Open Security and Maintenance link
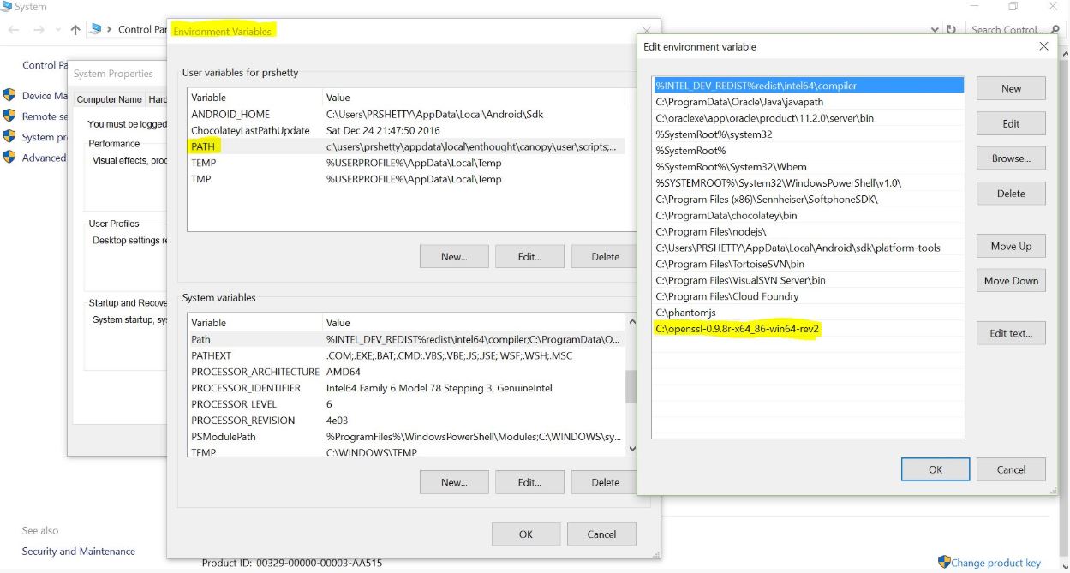 click(x=79, y=552)
